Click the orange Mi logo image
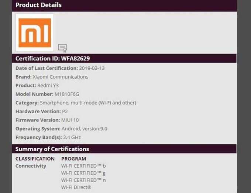 (35, 33)
